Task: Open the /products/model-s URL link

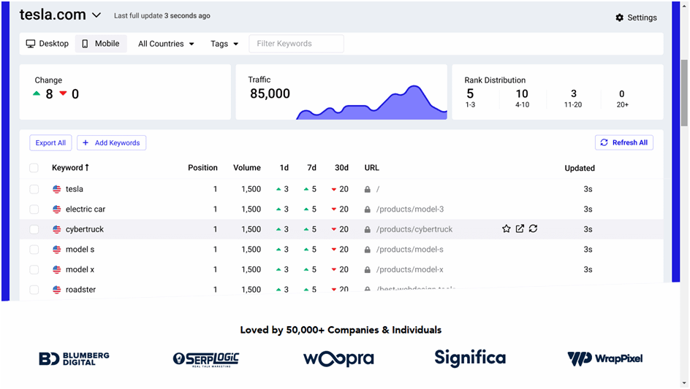Action: (x=409, y=250)
